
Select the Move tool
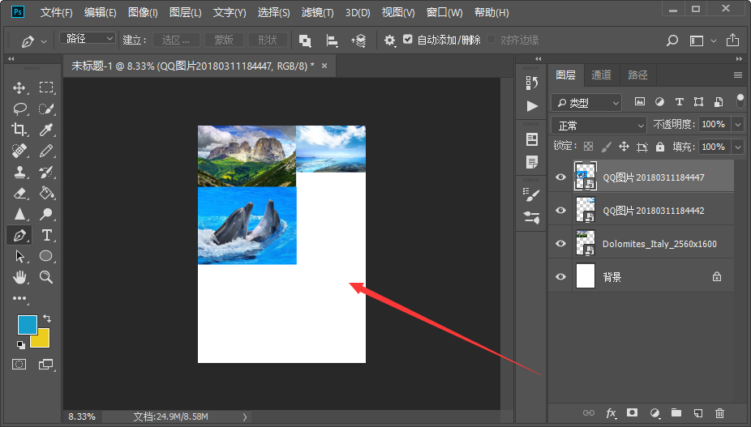click(19, 88)
